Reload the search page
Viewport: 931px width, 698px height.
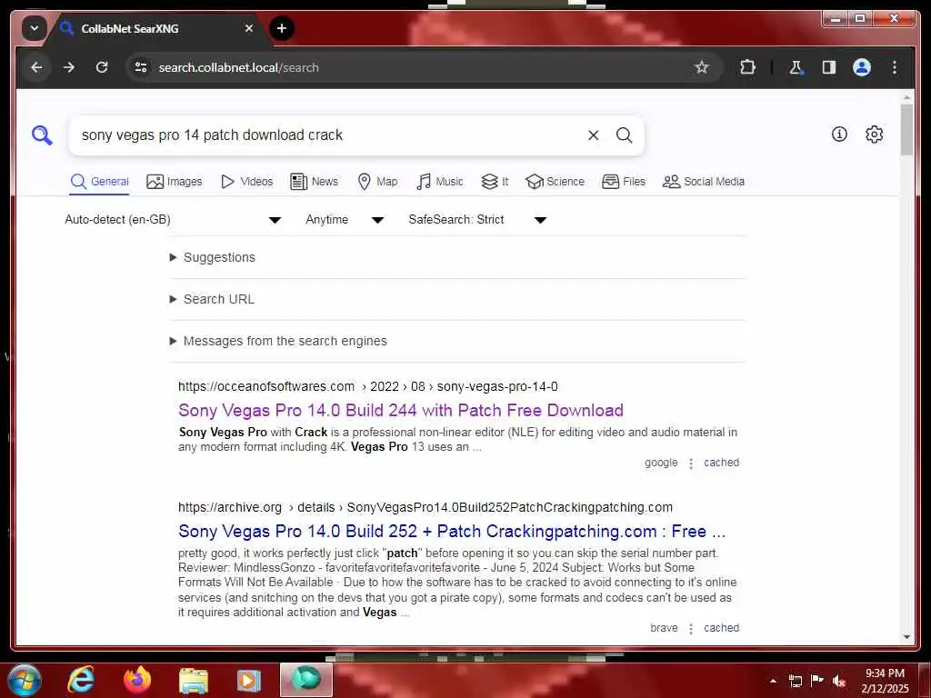(102, 67)
